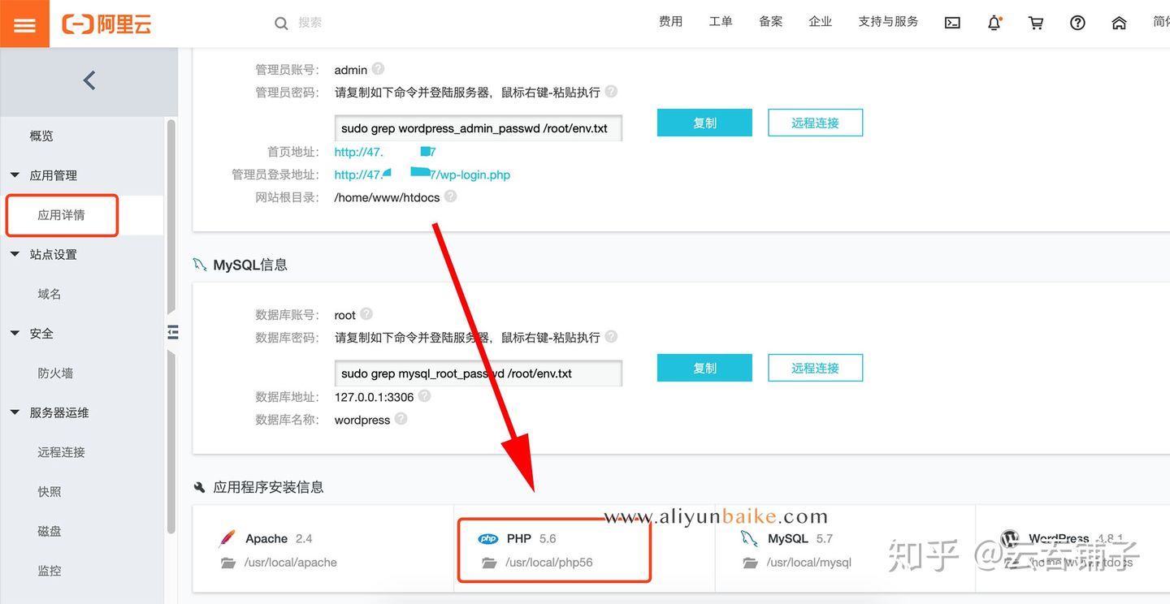This screenshot has height=604, width=1170.
Task: Click help icon next to 127.0.0.1:3306
Action: tap(424, 396)
